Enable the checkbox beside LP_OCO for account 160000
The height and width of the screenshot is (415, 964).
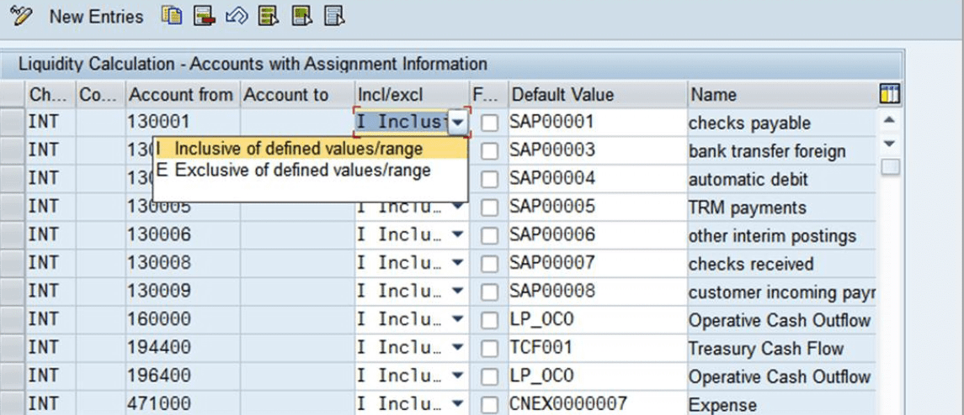490,321
